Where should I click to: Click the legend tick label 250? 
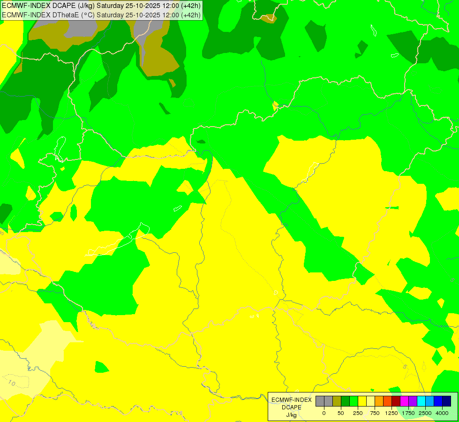click(358, 413)
